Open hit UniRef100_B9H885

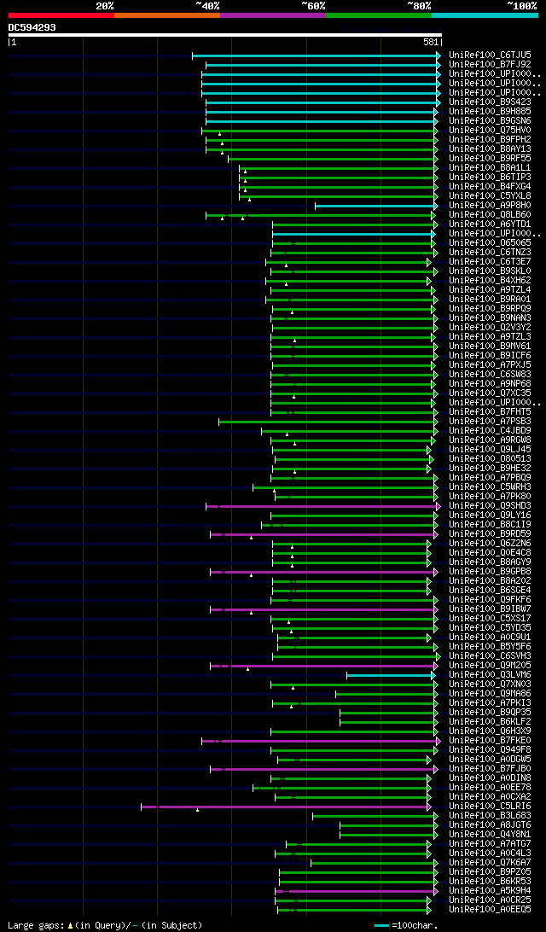click(491, 111)
